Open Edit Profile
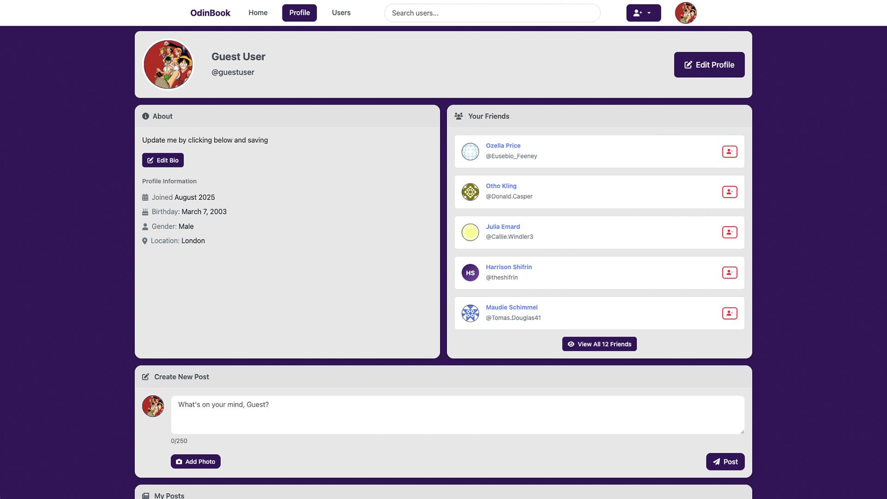 pyautogui.click(x=709, y=65)
